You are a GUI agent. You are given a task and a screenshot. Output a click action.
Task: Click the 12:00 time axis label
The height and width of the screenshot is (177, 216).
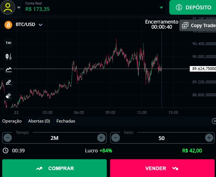pyautogui.click(x=142, y=112)
